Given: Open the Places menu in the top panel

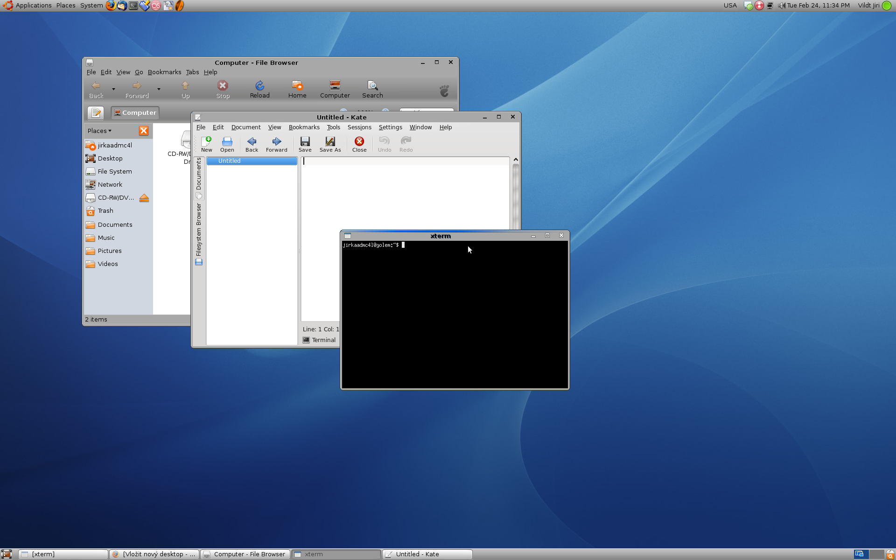Looking at the screenshot, I should 66,6.
